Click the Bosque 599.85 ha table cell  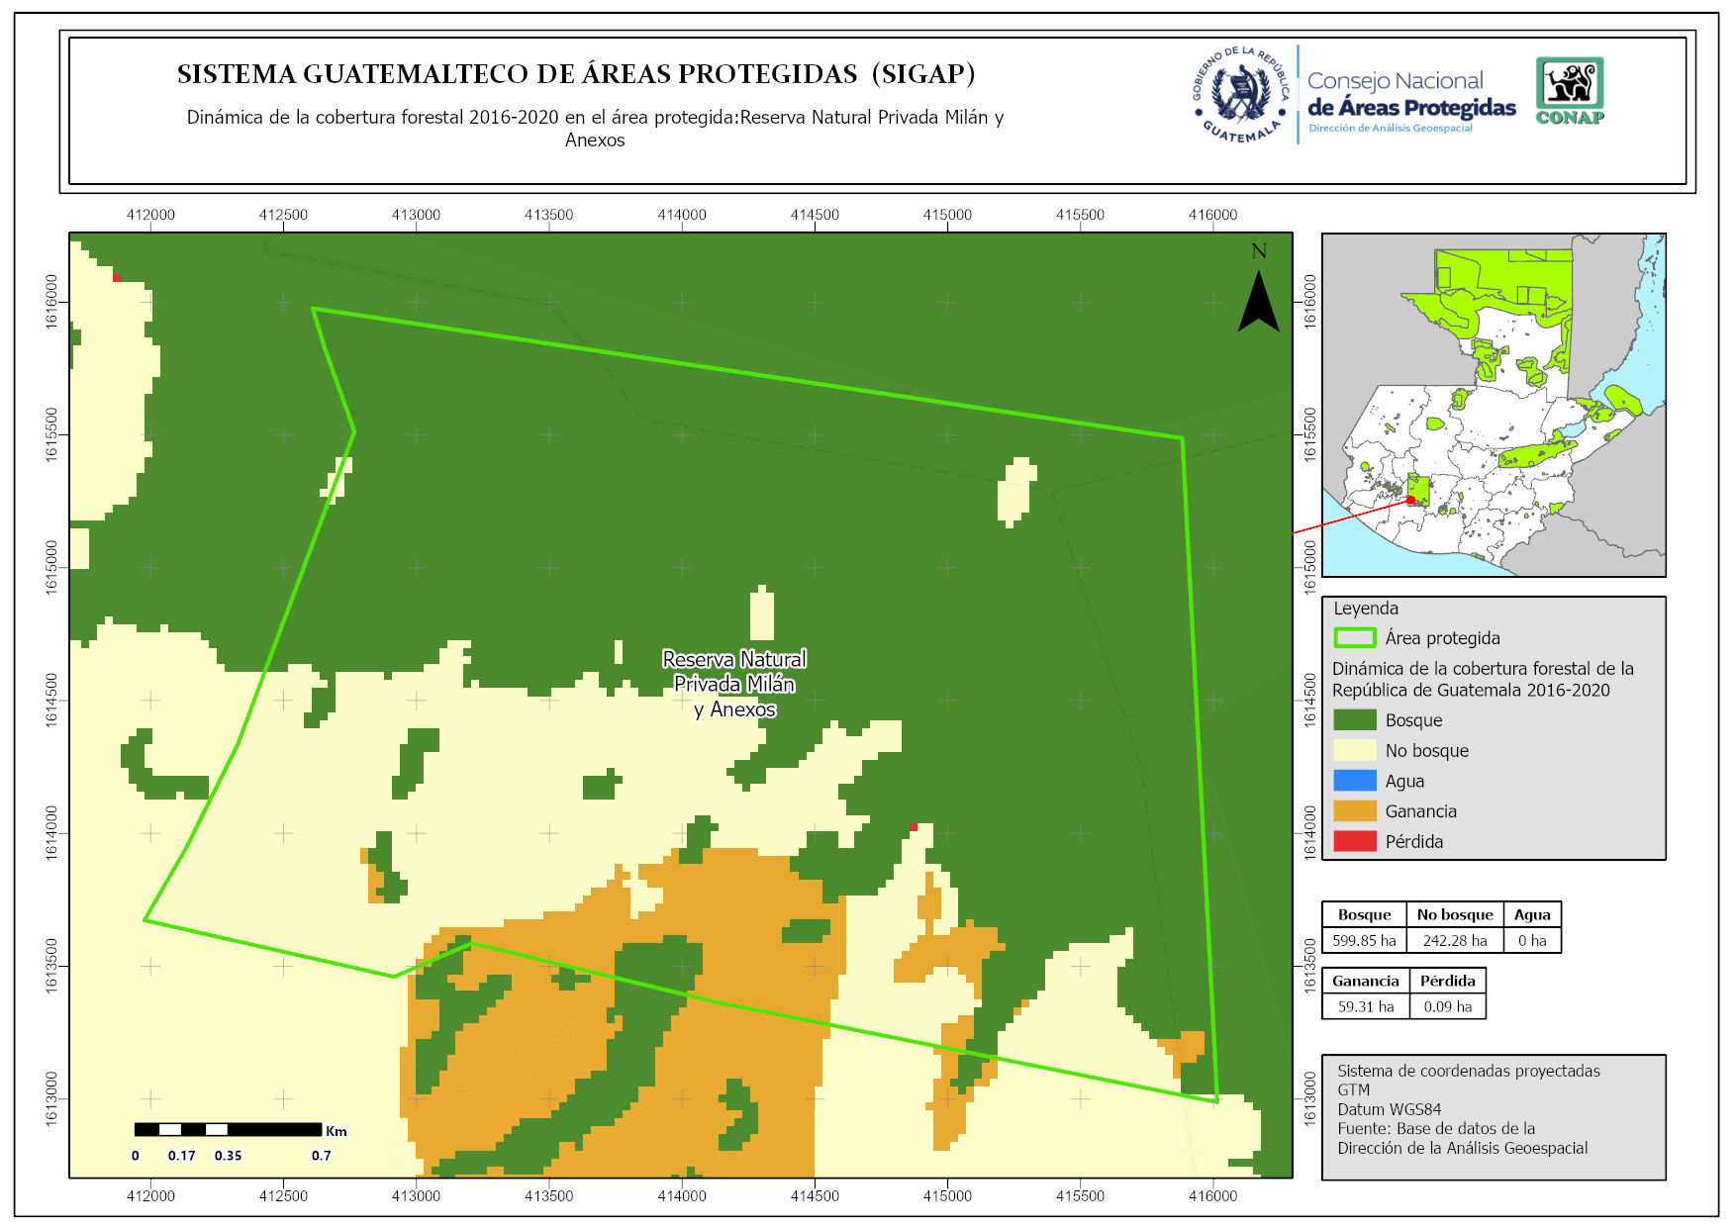(x=1364, y=941)
